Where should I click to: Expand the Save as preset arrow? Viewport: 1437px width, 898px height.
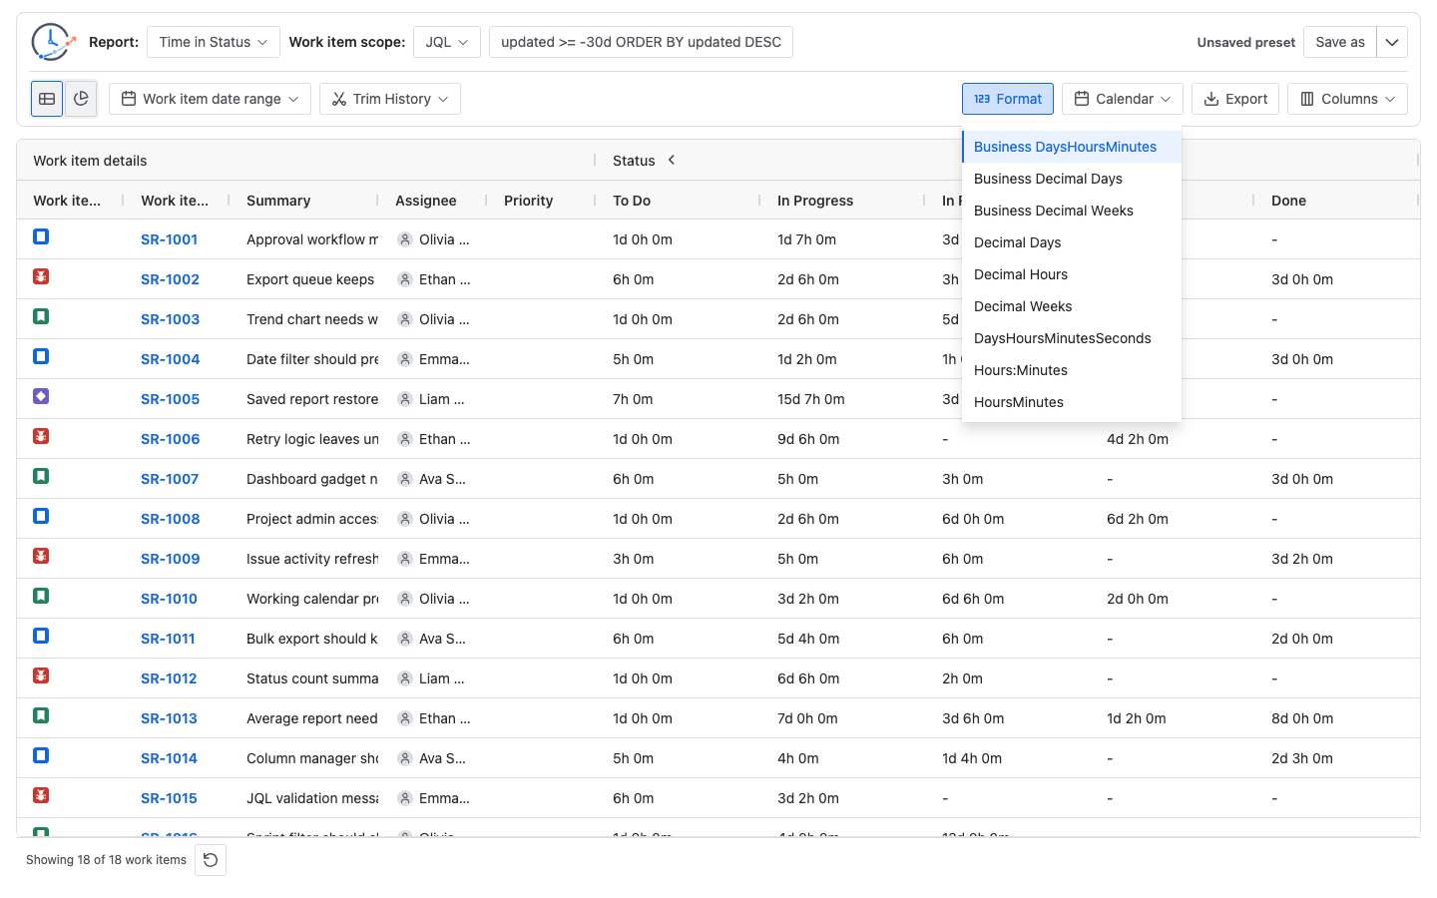coord(1392,42)
